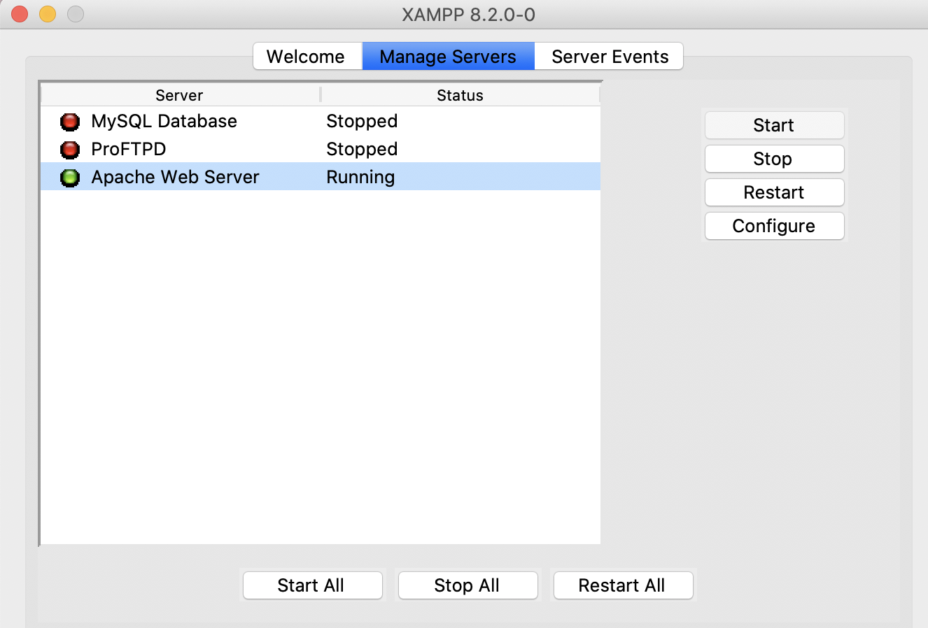This screenshot has width=928, height=628.
Task: Open the Configure dialog
Action: pyautogui.click(x=774, y=226)
